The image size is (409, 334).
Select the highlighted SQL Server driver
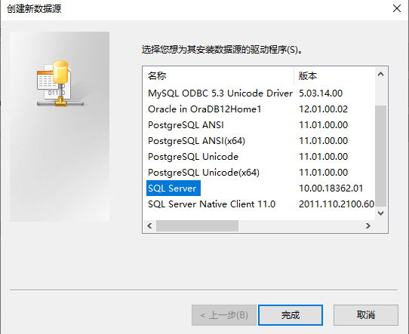(x=174, y=188)
